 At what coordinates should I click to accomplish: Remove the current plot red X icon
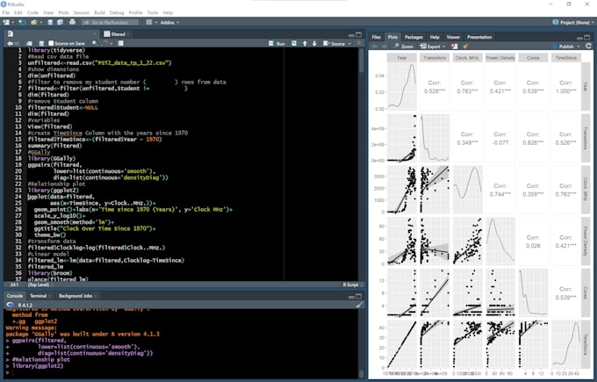point(454,46)
